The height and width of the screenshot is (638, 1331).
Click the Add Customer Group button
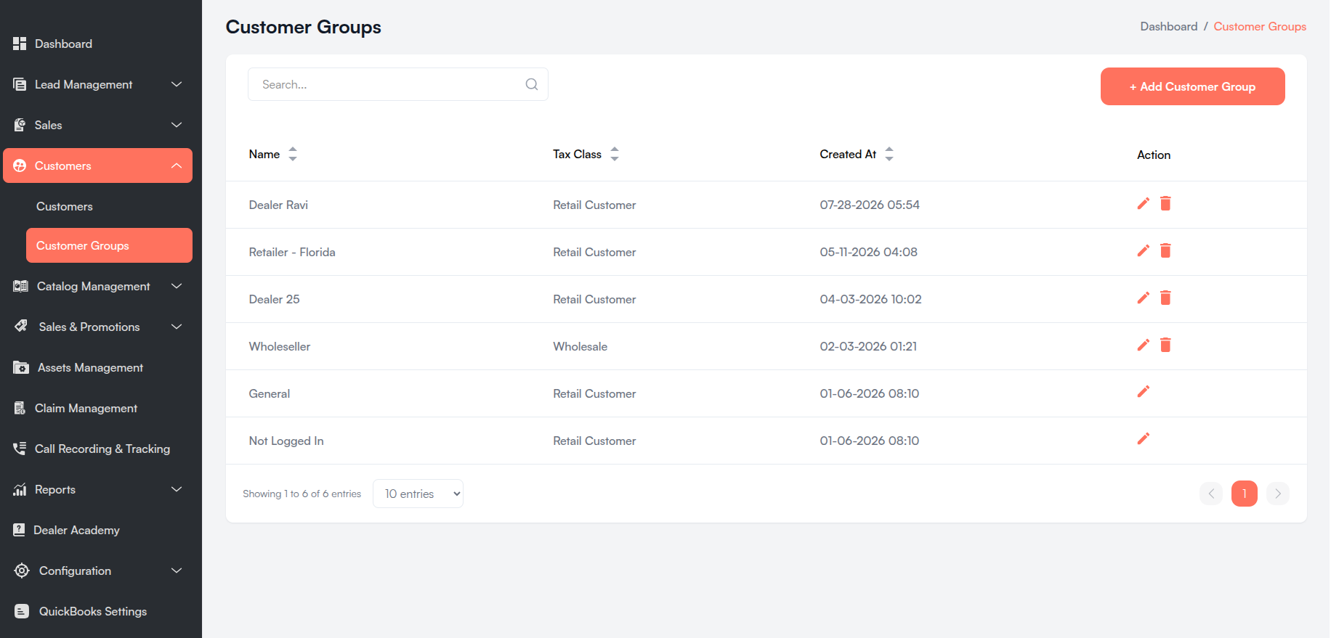pos(1192,86)
